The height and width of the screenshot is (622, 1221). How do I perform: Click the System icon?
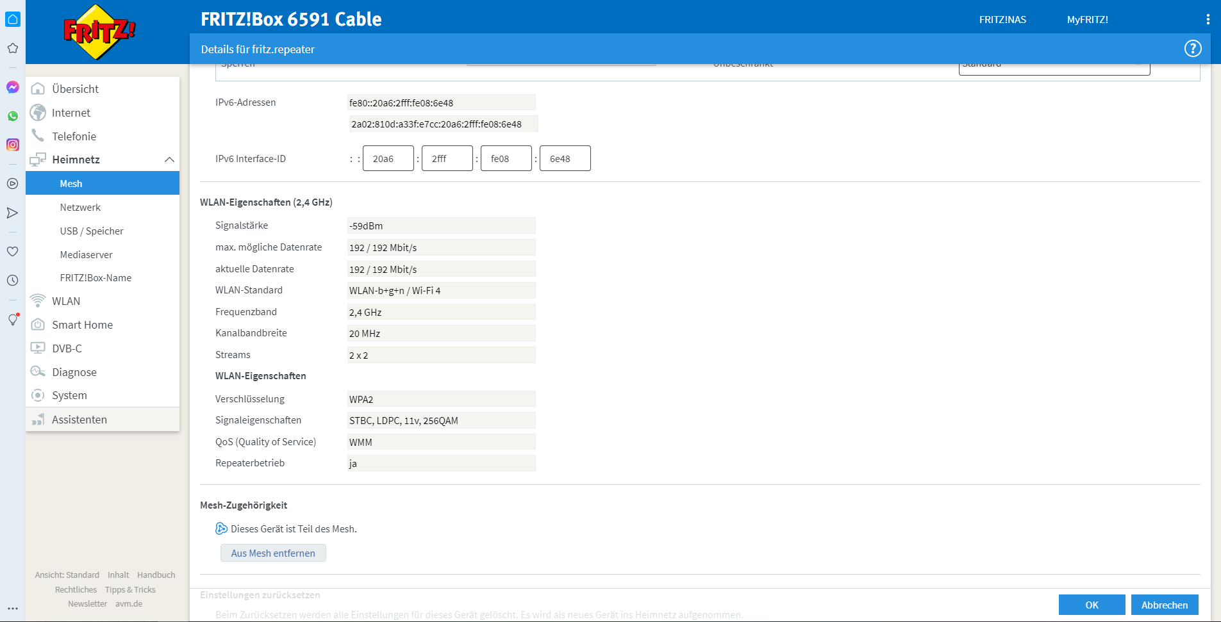coord(38,395)
